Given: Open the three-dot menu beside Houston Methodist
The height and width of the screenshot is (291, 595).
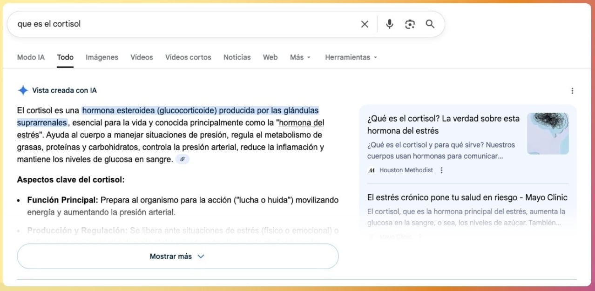Looking at the screenshot, I should [440, 170].
